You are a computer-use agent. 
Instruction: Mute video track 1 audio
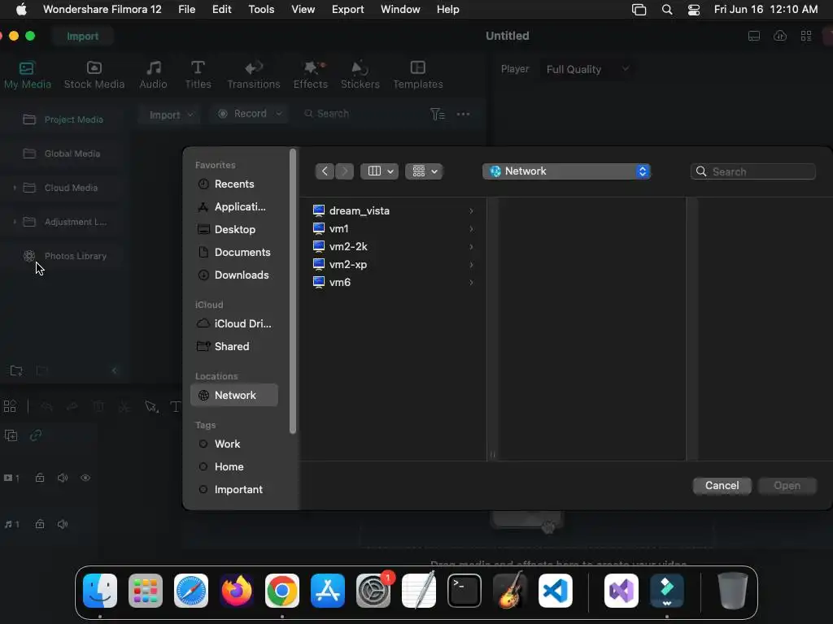[x=63, y=478]
